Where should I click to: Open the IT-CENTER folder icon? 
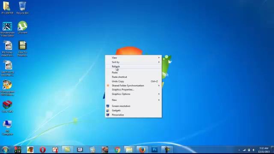pyautogui.click(x=7, y=8)
